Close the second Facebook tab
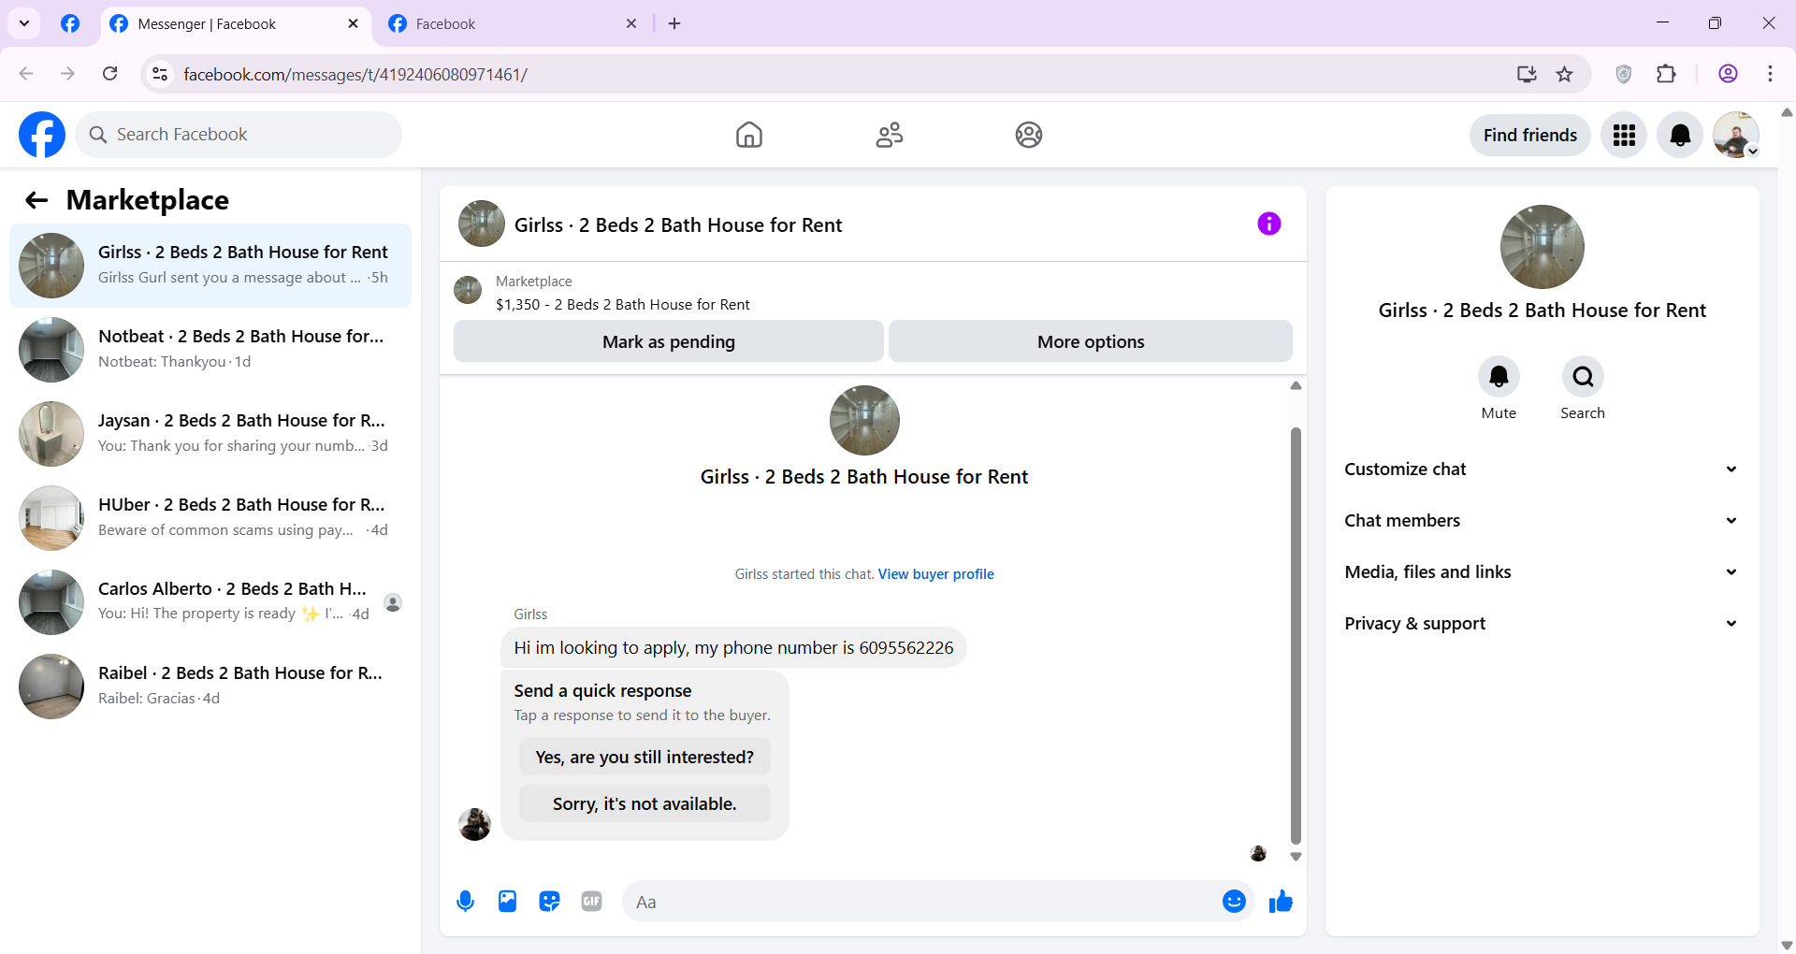 tap(631, 23)
